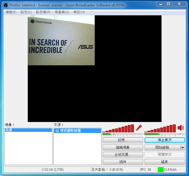This screenshot has height=176, width=189.
Task: Open the 設定(S) menu
Action: [26, 12]
